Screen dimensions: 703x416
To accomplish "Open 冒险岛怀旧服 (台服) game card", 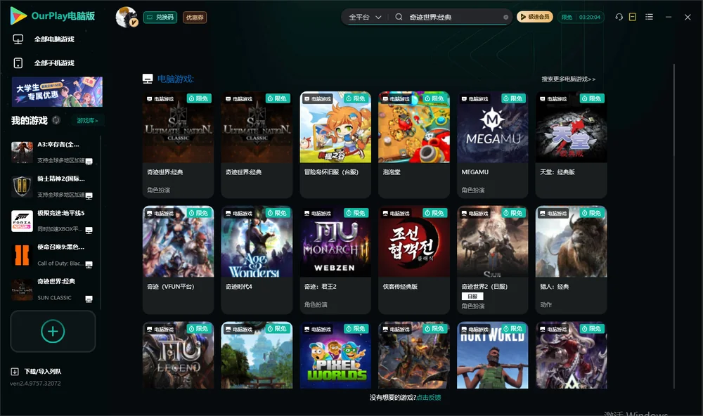I will click(335, 144).
